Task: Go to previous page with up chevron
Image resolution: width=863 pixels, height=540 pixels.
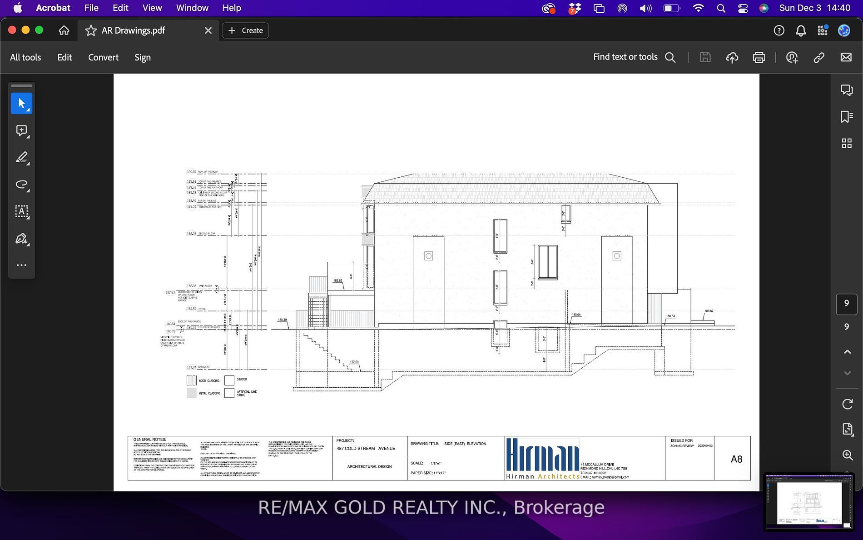Action: point(847,351)
